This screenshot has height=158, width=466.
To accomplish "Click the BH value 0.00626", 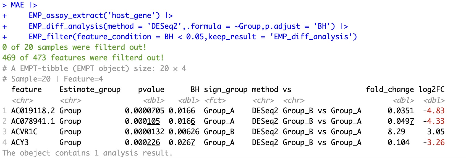I will pyautogui.click(x=184, y=132).
